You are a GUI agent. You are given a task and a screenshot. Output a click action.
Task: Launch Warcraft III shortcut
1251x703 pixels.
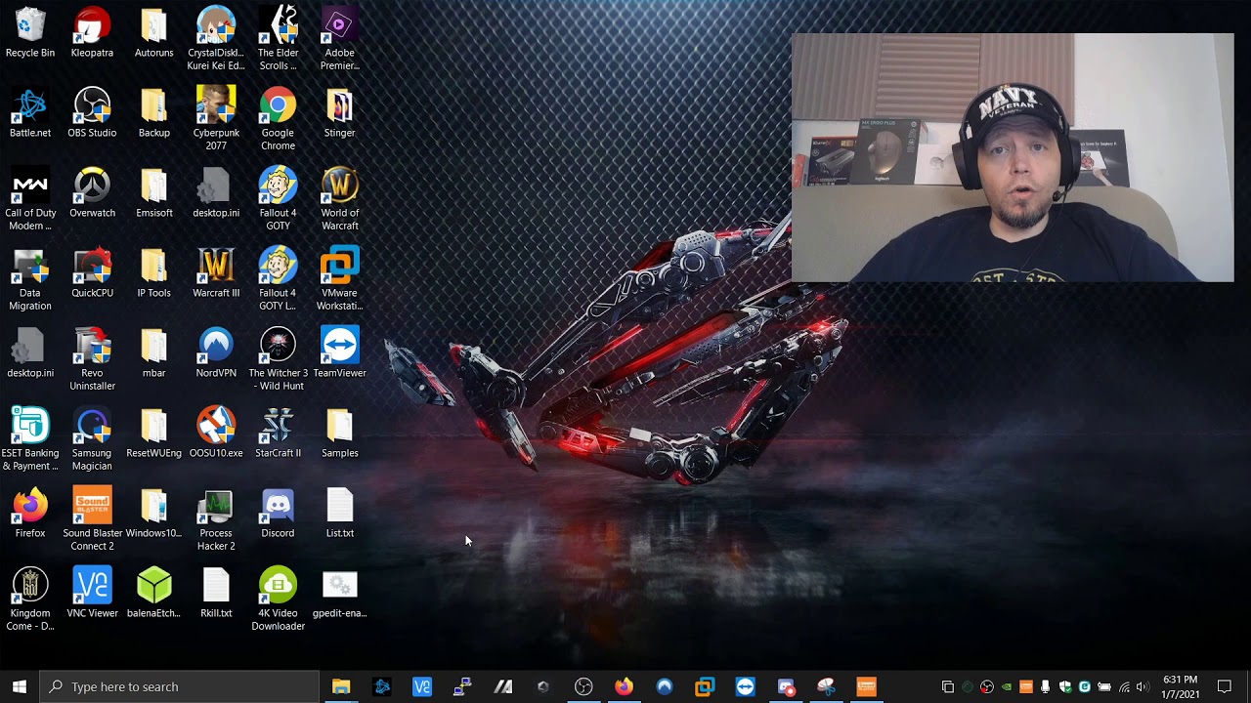[216, 273]
